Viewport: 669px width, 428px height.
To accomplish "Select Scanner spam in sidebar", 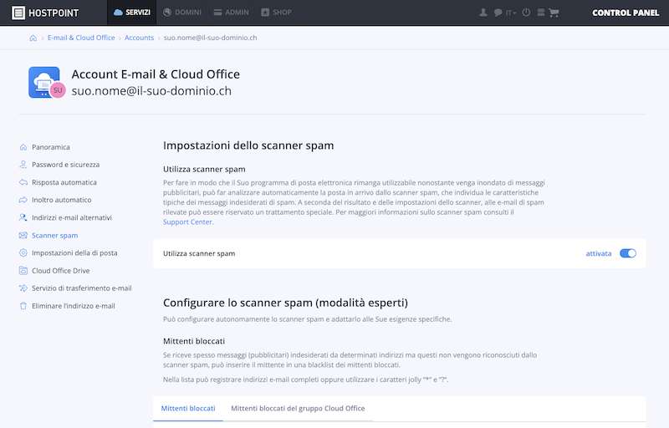I will [x=49, y=235].
